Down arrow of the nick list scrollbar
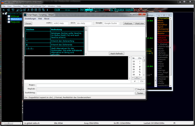 [x=170, y=85]
